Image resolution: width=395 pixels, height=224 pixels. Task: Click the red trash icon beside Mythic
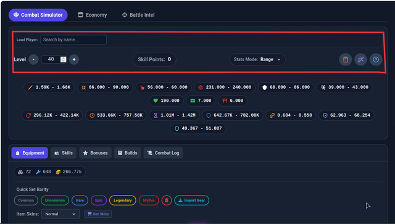[167, 201]
